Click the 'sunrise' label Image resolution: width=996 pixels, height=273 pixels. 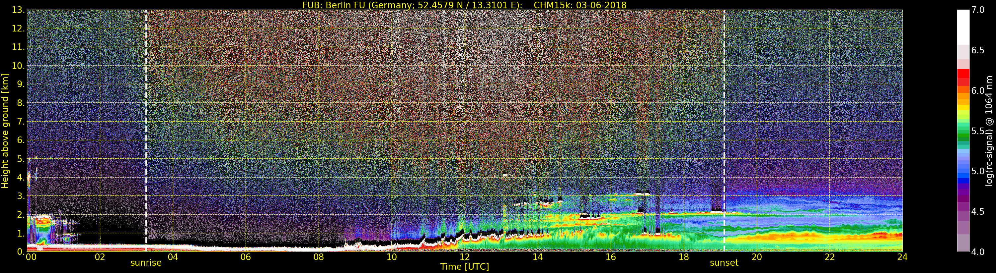click(x=146, y=263)
